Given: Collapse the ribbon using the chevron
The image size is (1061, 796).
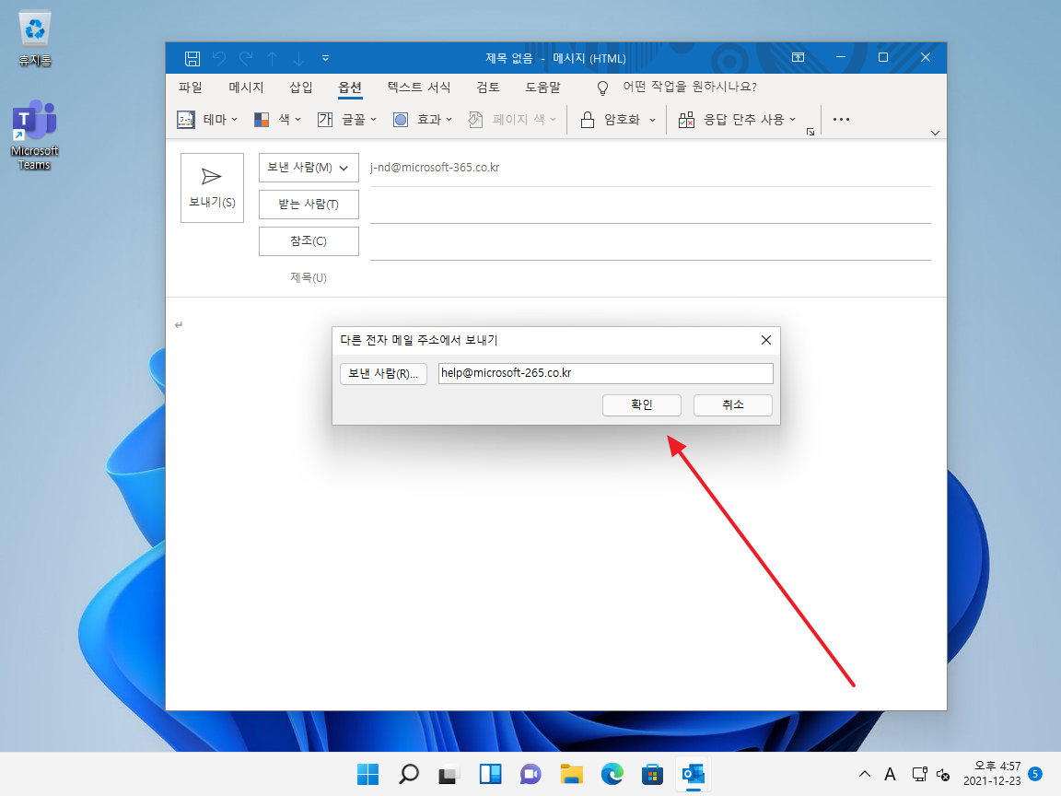Looking at the screenshot, I should [x=935, y=133].
